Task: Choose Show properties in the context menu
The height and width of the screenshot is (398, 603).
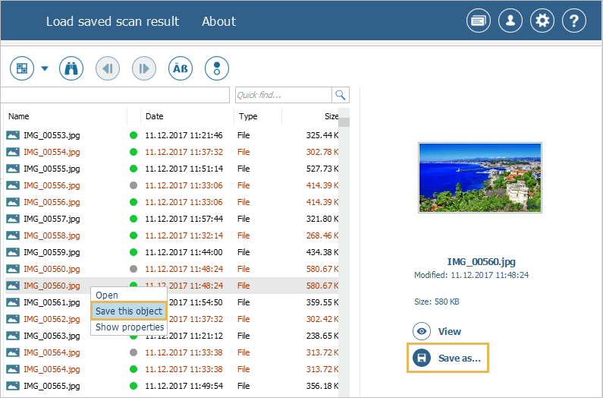Action: coord(130,327)
